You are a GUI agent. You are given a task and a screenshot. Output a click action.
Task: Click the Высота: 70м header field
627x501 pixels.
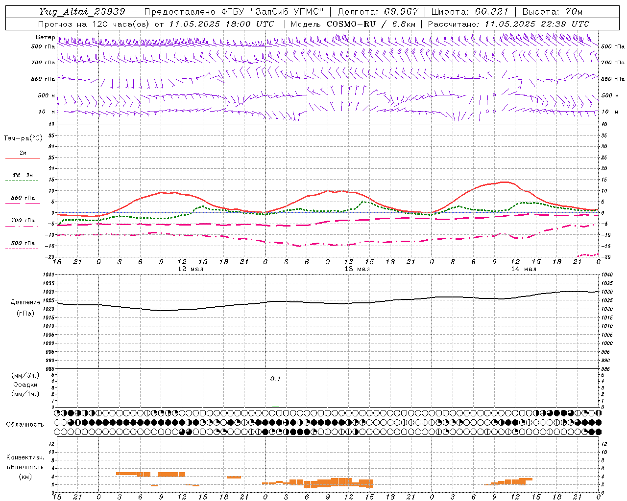coord(552,12)
